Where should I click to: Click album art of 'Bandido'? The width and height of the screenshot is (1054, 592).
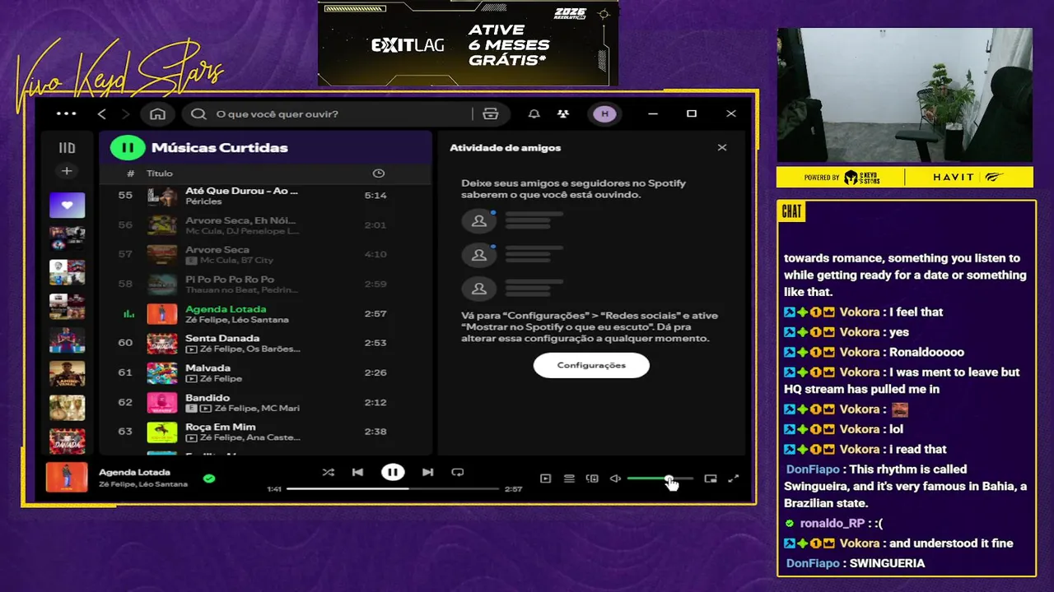(162, 403)
